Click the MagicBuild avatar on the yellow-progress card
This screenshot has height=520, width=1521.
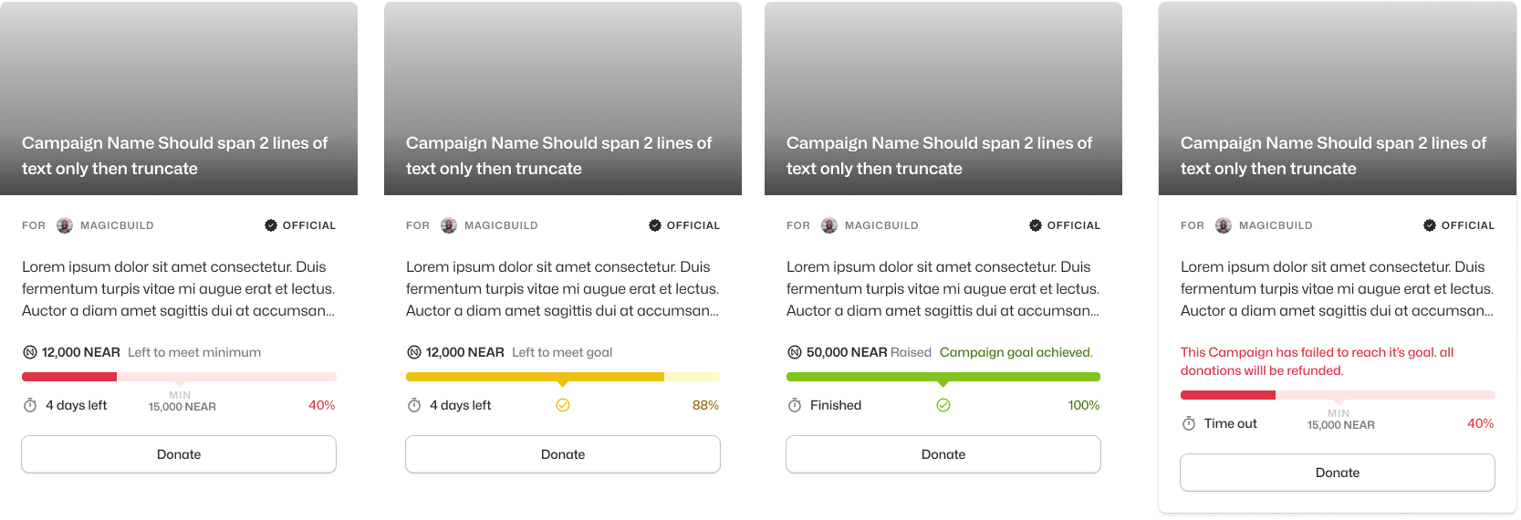tap(449, 225)
